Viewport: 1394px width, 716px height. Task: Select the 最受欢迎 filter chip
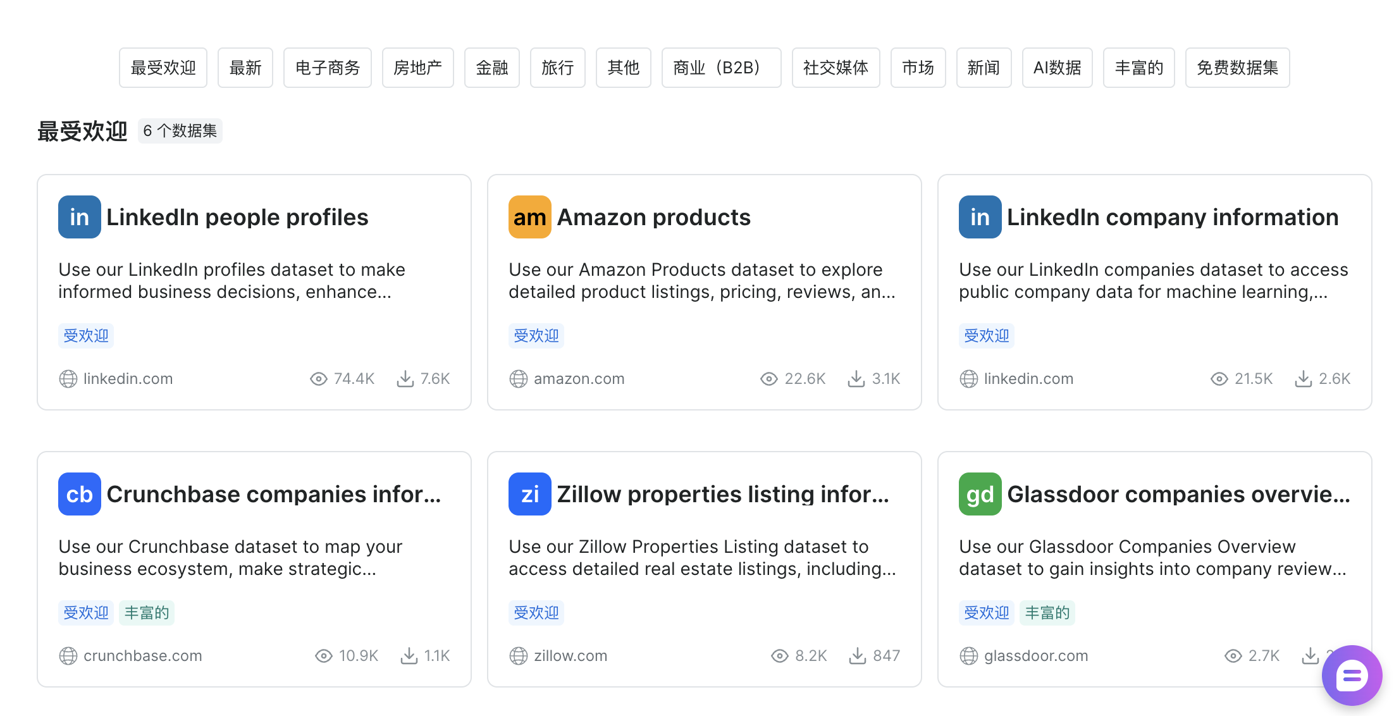click(x=163, y=67)
